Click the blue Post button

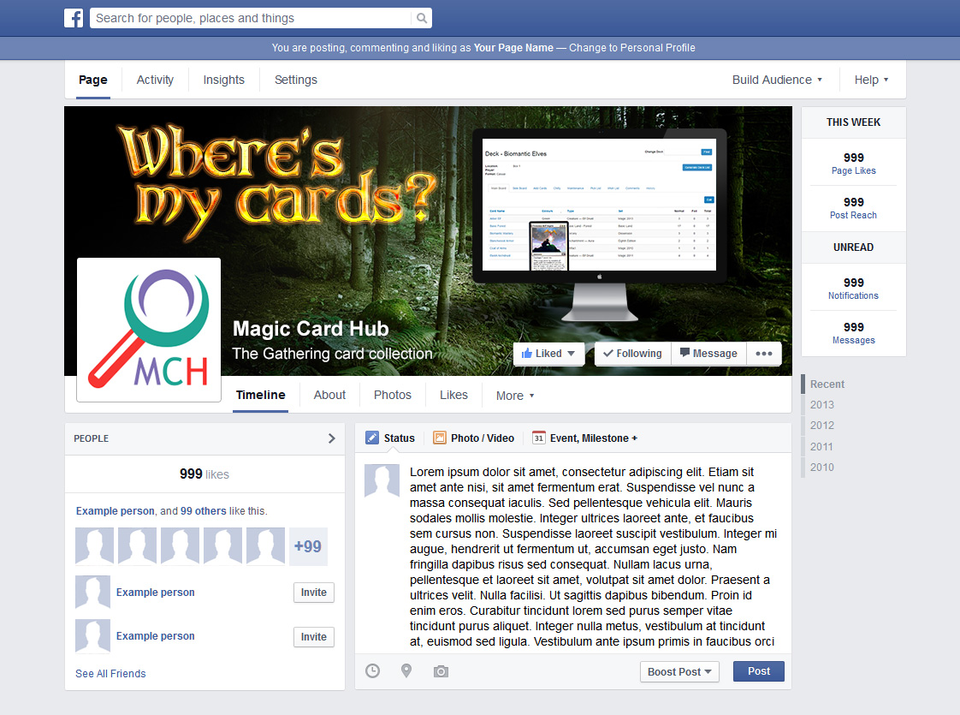pos(759,670)
